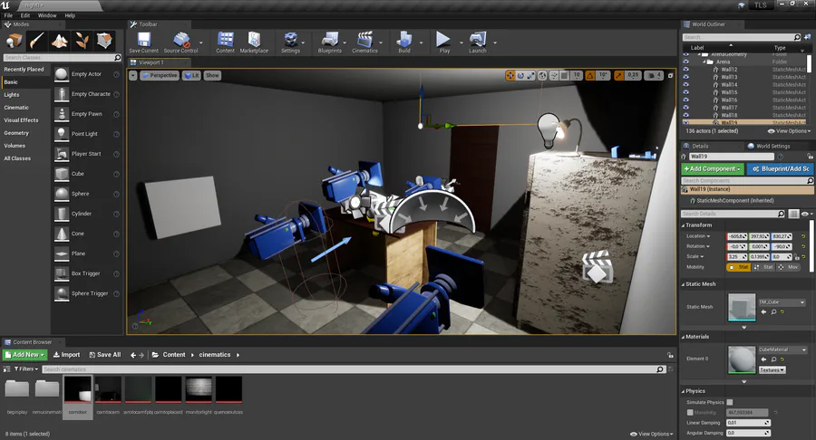Select the Paint mode brush icon

point(36,41)
